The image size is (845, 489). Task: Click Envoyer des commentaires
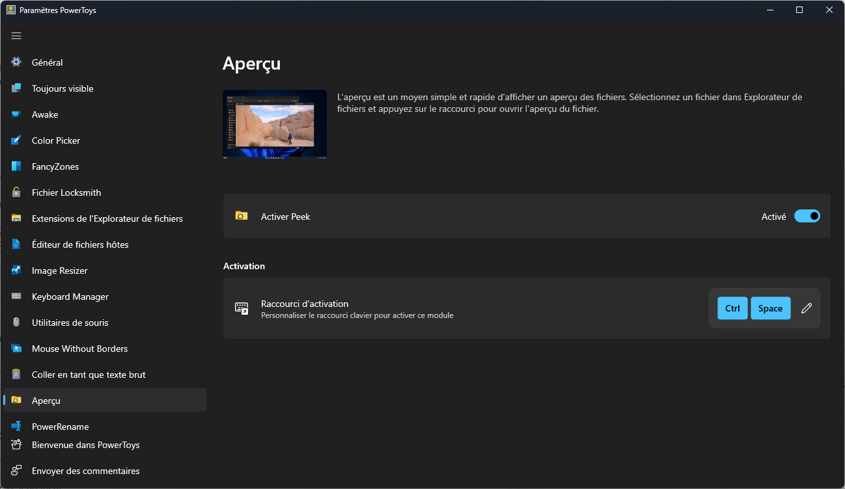[x=105, y=471]
